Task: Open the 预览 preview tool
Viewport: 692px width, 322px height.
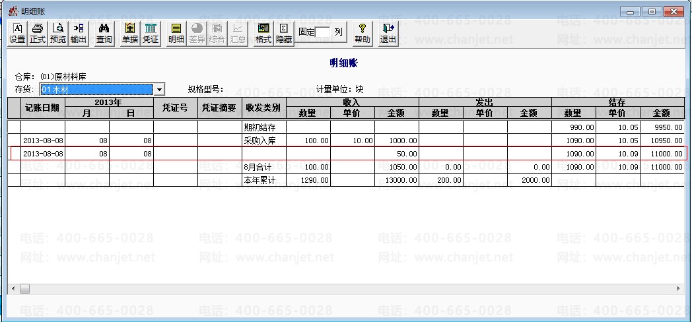Action: [58, 34]
